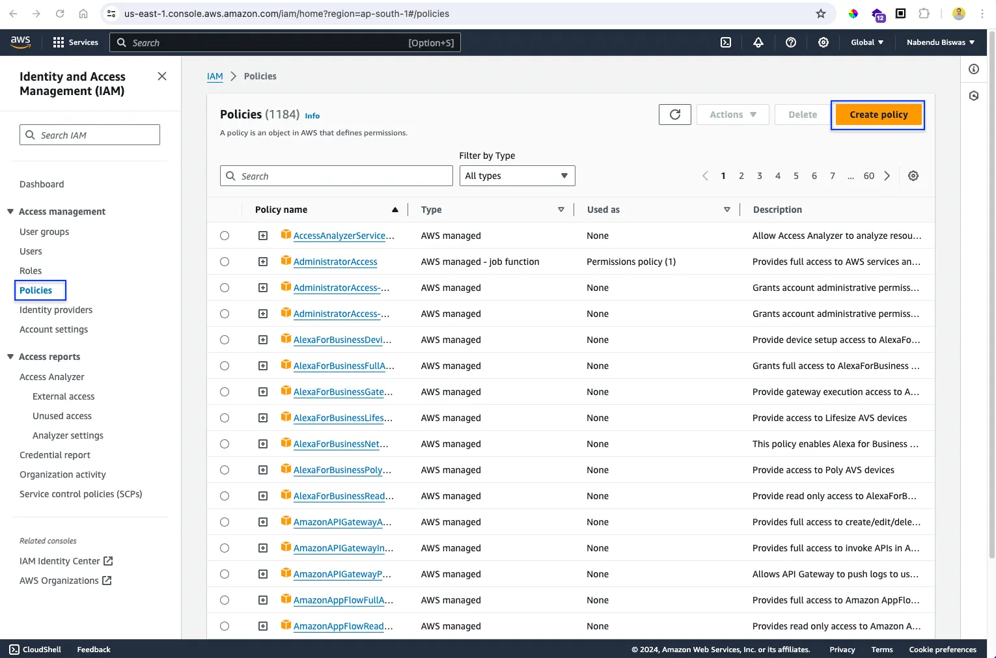This screenshot has height=658, width=996.
Task: Click the policies Search field
Action: coord(337,176)
